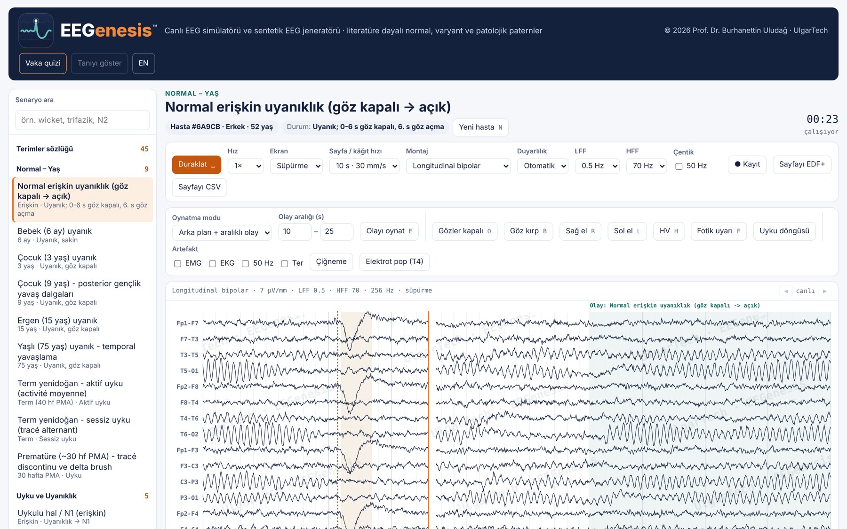Viewport: 847px width, 529px height.
Task: Focus the Senaryo ara search field
Action: point(82,120)
